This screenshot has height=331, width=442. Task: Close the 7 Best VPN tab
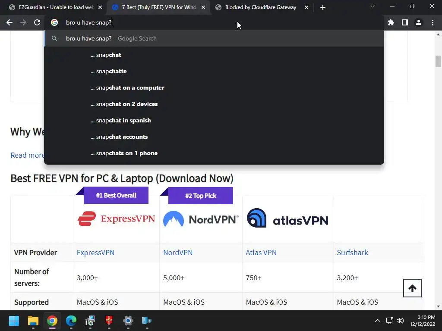click(x=203, y=7)
